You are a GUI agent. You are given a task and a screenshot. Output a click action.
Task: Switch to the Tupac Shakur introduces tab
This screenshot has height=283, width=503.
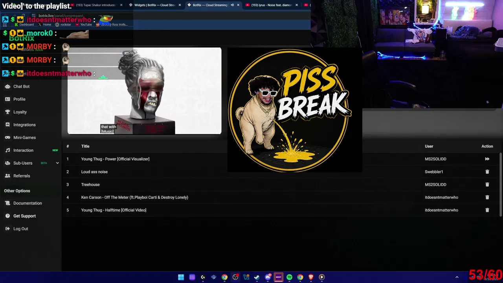(x=96, y=5)
